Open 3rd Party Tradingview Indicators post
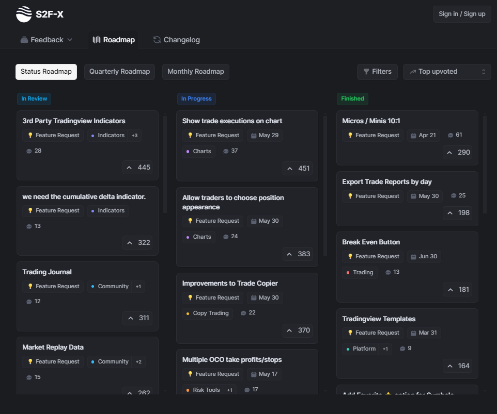The image size is (497, 414). (x=74, y=121)
